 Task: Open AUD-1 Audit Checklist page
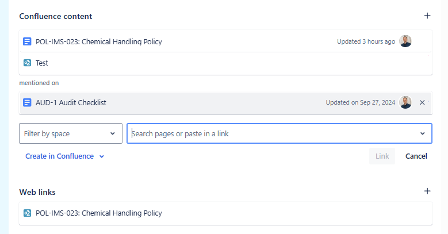pyautogui.click(x=71, y=102)
